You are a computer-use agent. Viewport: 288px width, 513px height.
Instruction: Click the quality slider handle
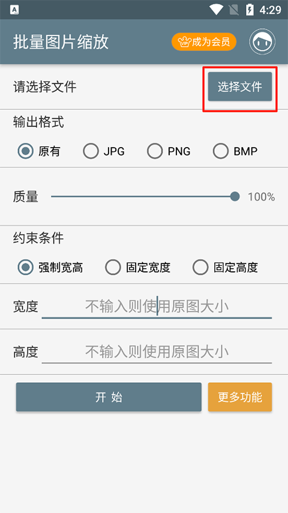click(x=235, y=197)
